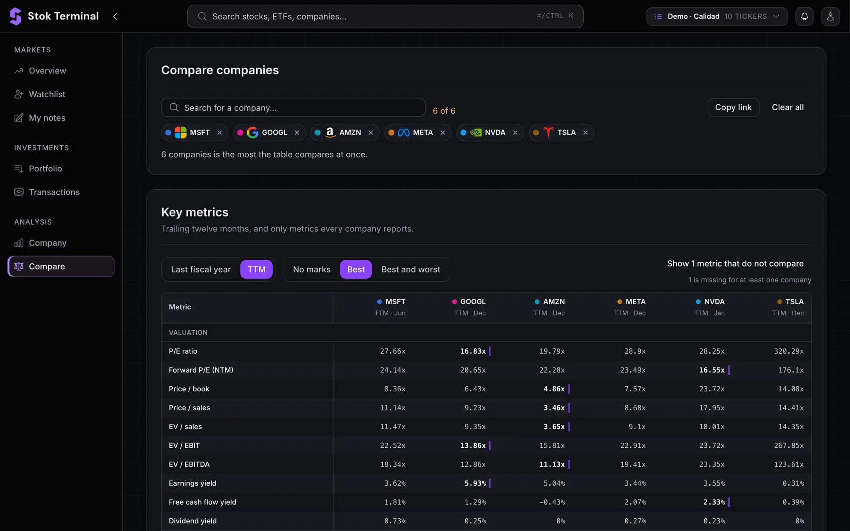Click the pink GOOGL color dot in table header

click(x=454, y=302)
